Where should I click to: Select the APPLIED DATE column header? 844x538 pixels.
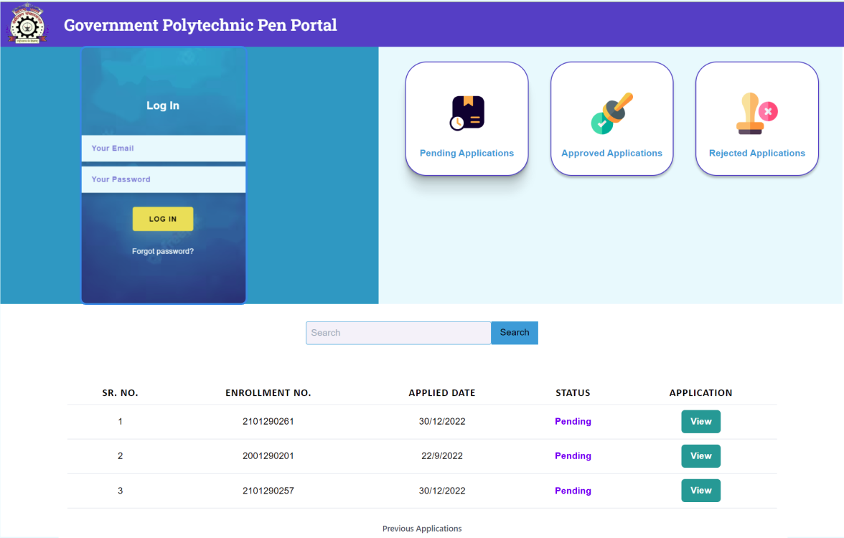pyautogui.click(x=442, y=393)
